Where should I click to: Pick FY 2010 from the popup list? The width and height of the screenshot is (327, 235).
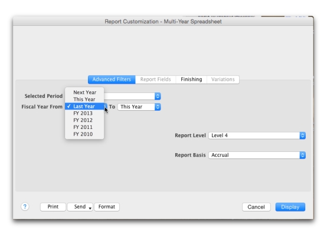click(84, 134)
